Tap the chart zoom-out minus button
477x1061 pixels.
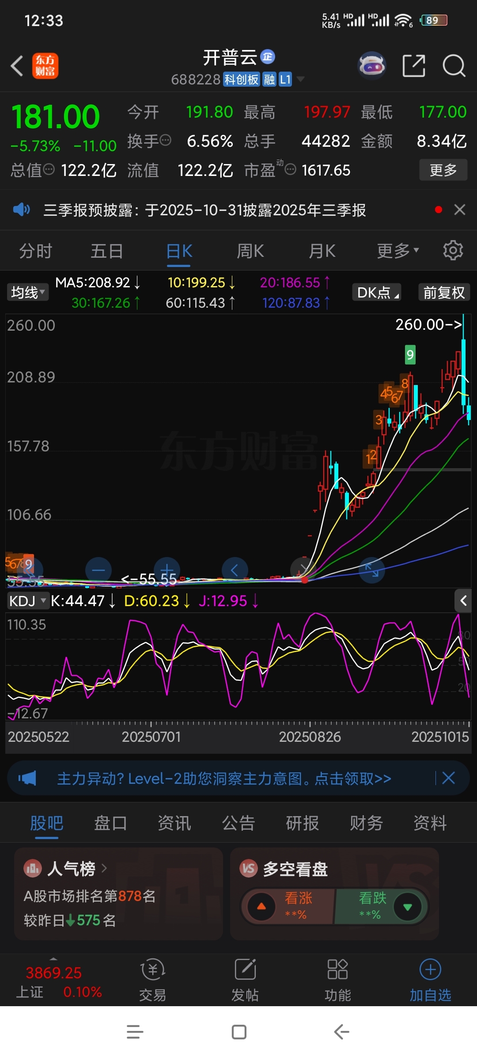pyautogui.click(x=98, y=570)
